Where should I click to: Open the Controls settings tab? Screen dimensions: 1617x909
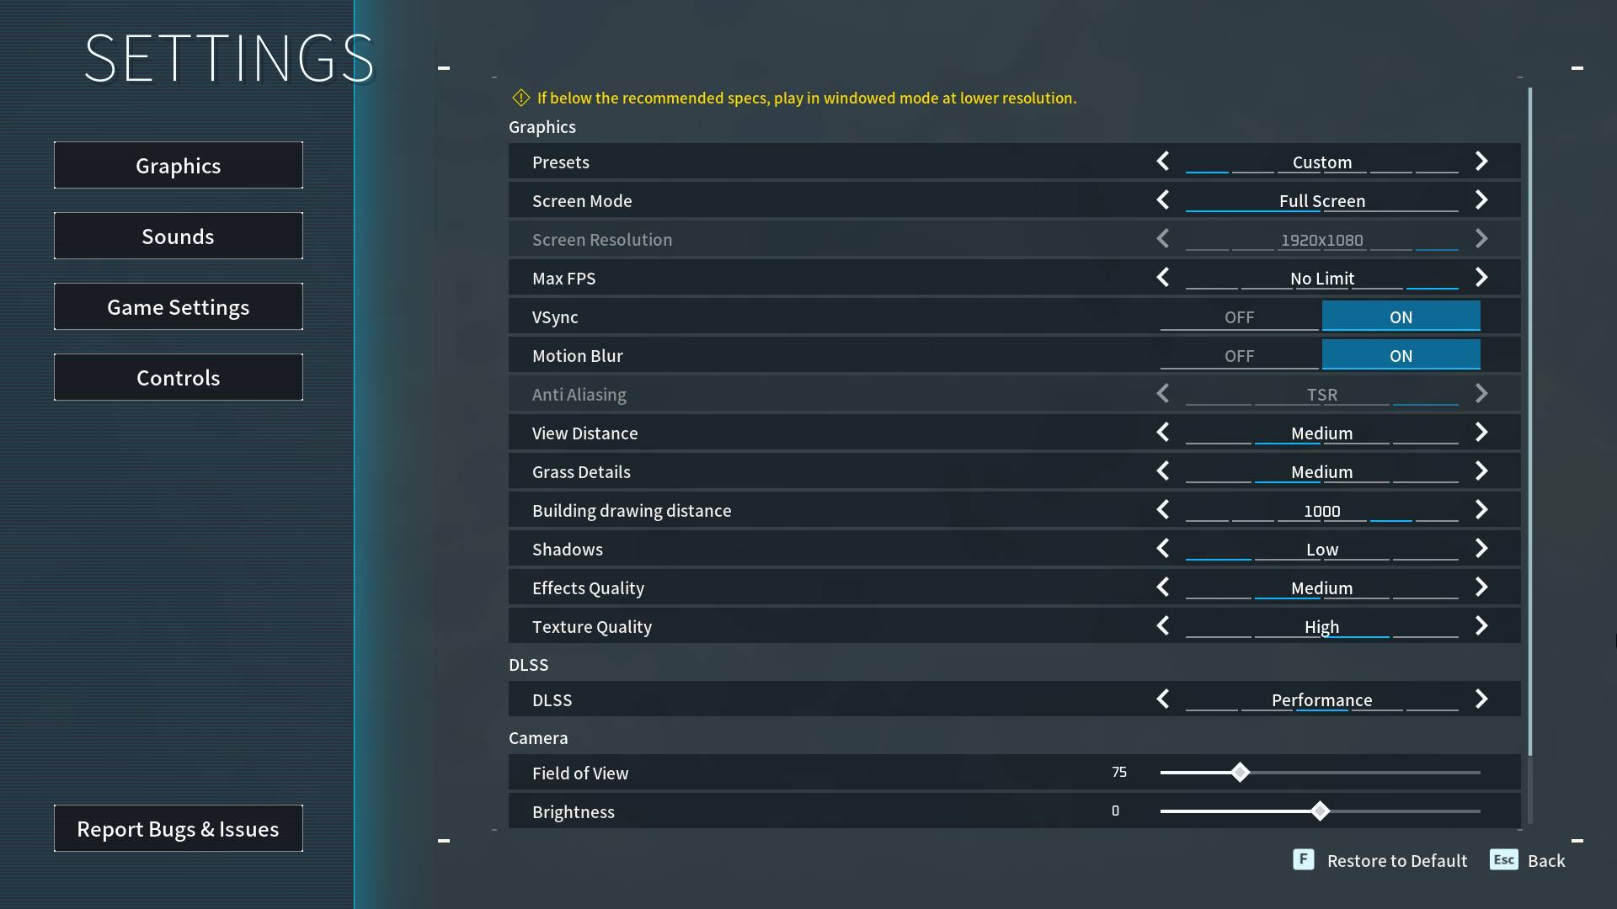coord(179,377)
